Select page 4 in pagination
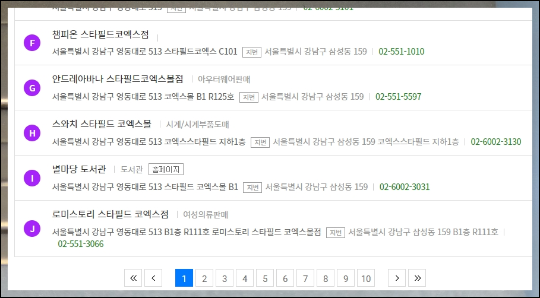Viewport: 540px width, 298px height. (245, 278)
